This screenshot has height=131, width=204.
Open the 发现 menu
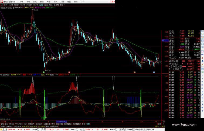(55, 2)
